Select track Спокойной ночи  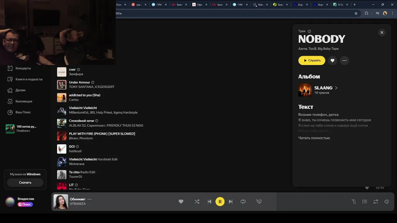pos(81,121)
